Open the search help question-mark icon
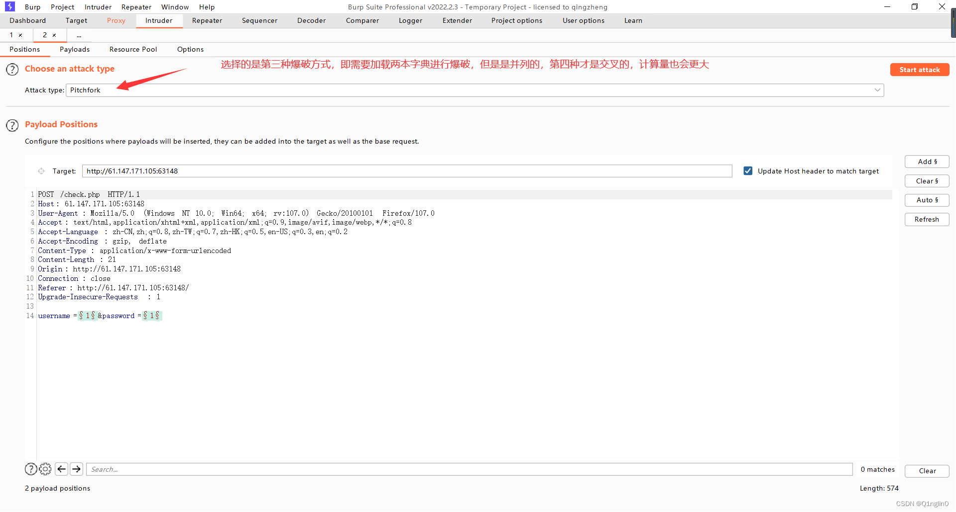 tap(31, 469)
